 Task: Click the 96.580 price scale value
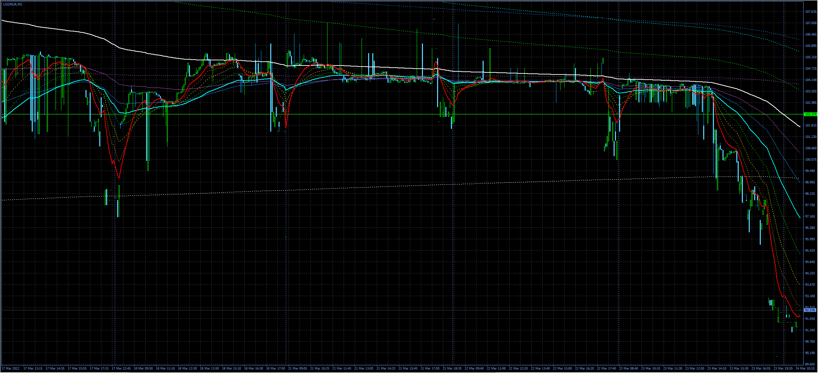tap(810, 228)
